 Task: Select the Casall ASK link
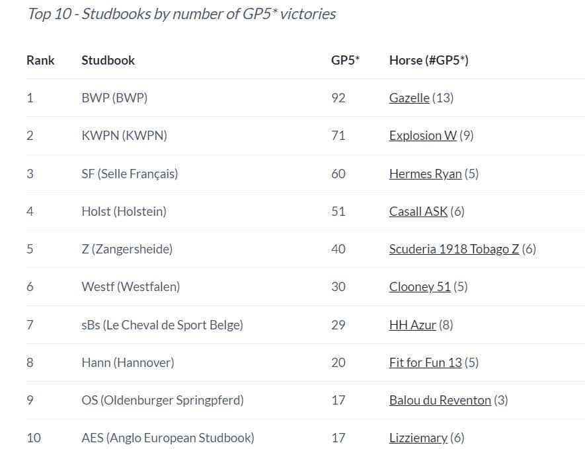point(418,211)
